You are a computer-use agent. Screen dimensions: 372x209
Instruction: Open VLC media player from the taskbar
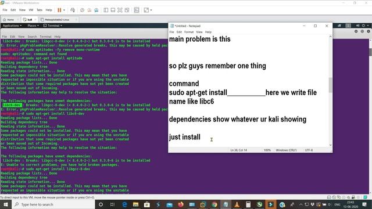[x=237, y=204]
